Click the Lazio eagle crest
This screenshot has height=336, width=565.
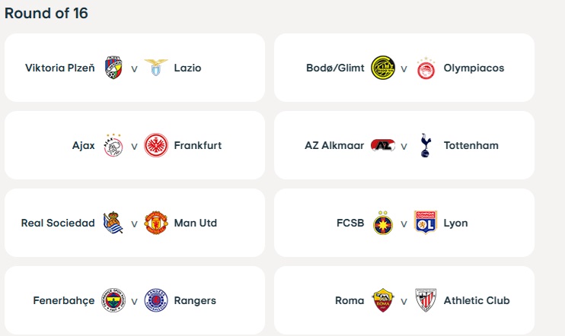156,68
